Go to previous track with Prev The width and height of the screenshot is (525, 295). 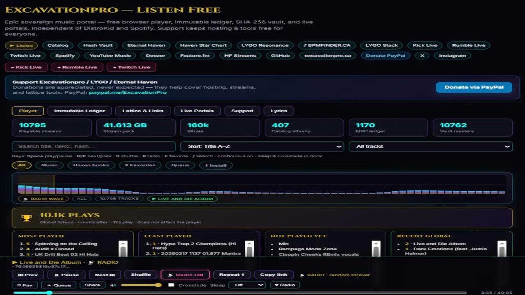28,275
